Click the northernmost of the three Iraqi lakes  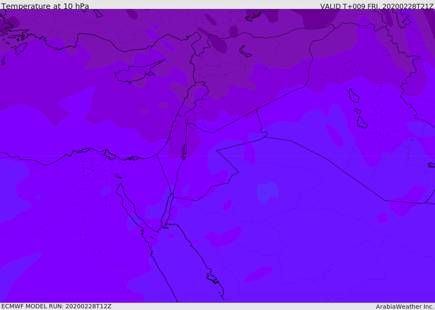coord(353,96)
